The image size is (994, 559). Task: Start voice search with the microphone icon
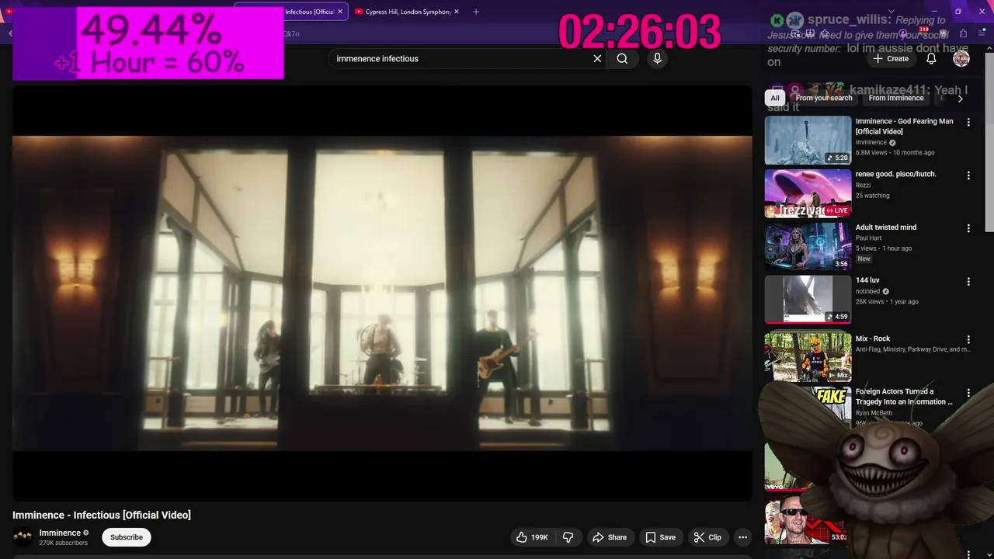point(657,58)
